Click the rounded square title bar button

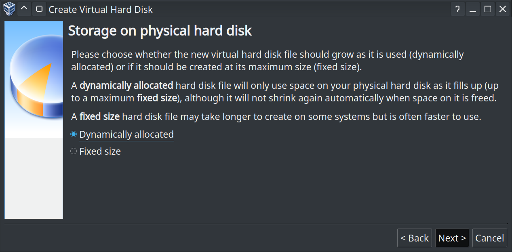39,8
